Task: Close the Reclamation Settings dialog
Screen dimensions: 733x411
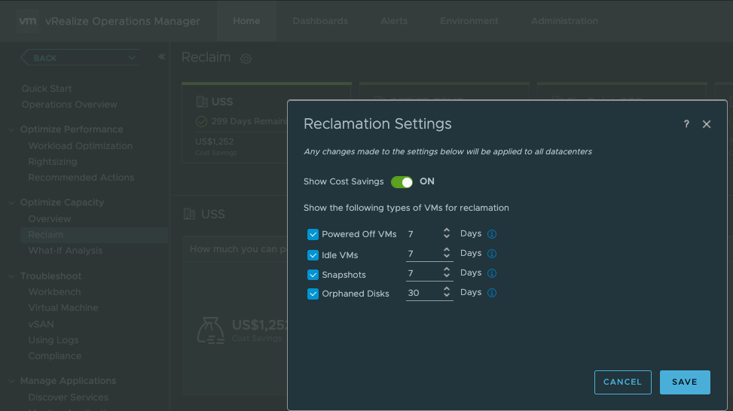Action: pos(707,124)
